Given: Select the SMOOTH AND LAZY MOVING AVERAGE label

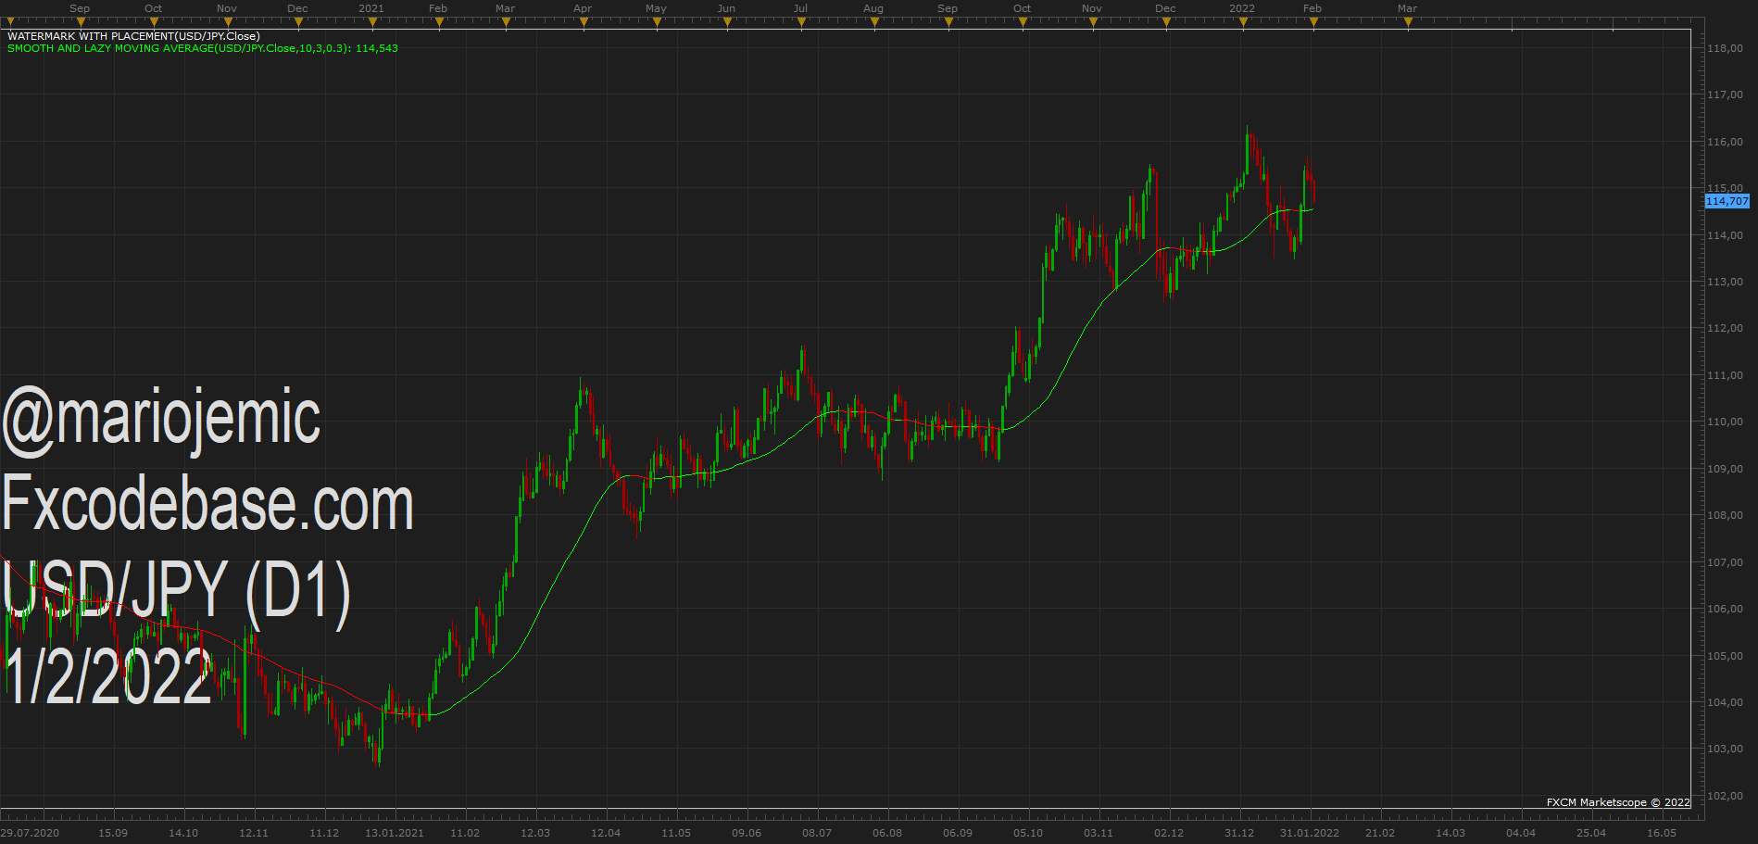Looking at the screenshot, I should click(203, 48).
